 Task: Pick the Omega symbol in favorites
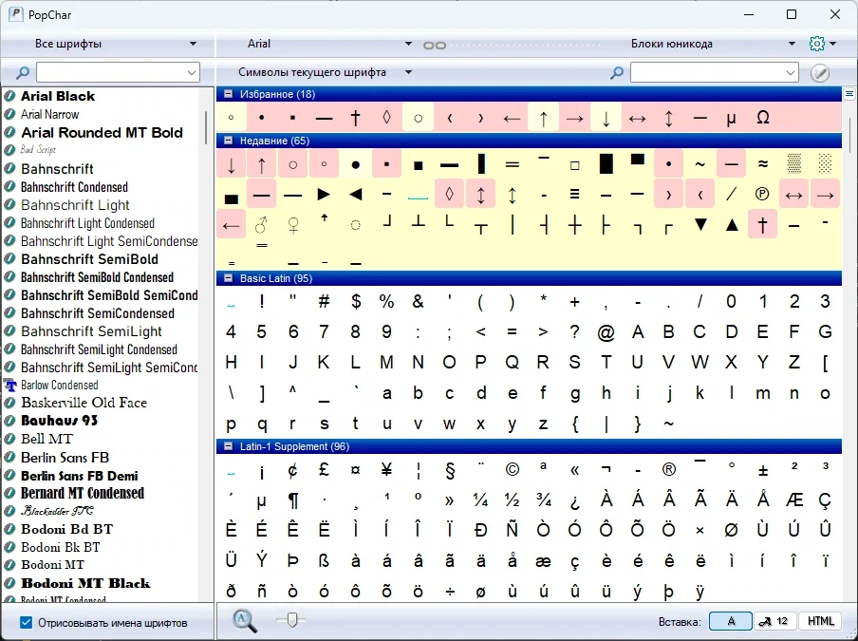point(763,117)
